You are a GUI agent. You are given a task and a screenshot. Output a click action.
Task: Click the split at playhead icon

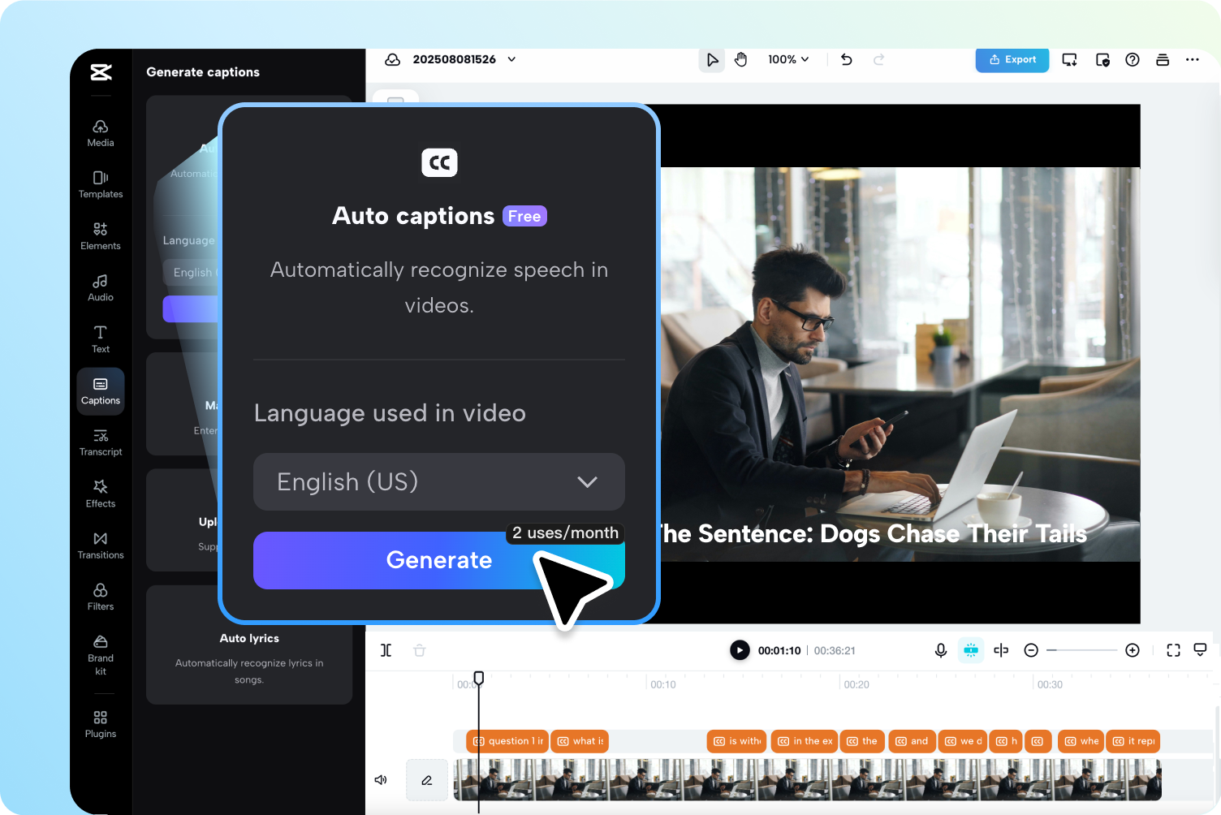click(x=1001, y=650)
